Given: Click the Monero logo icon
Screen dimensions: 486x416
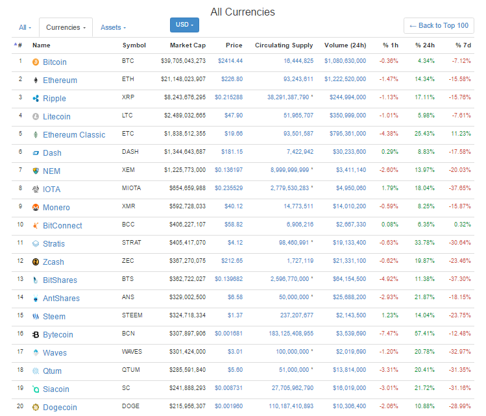Looking at the screenshot, I should 36,208.
